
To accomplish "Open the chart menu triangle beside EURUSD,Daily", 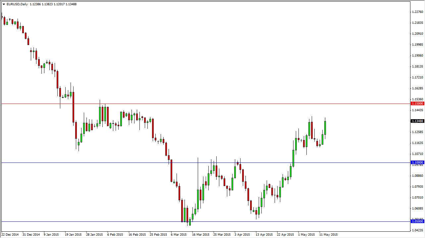I will click(4, 4).
